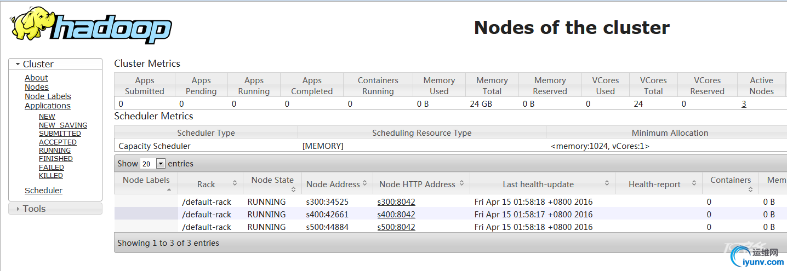Select the s400:42661 node address cell

pyautogui.click(x=327, y=215)
